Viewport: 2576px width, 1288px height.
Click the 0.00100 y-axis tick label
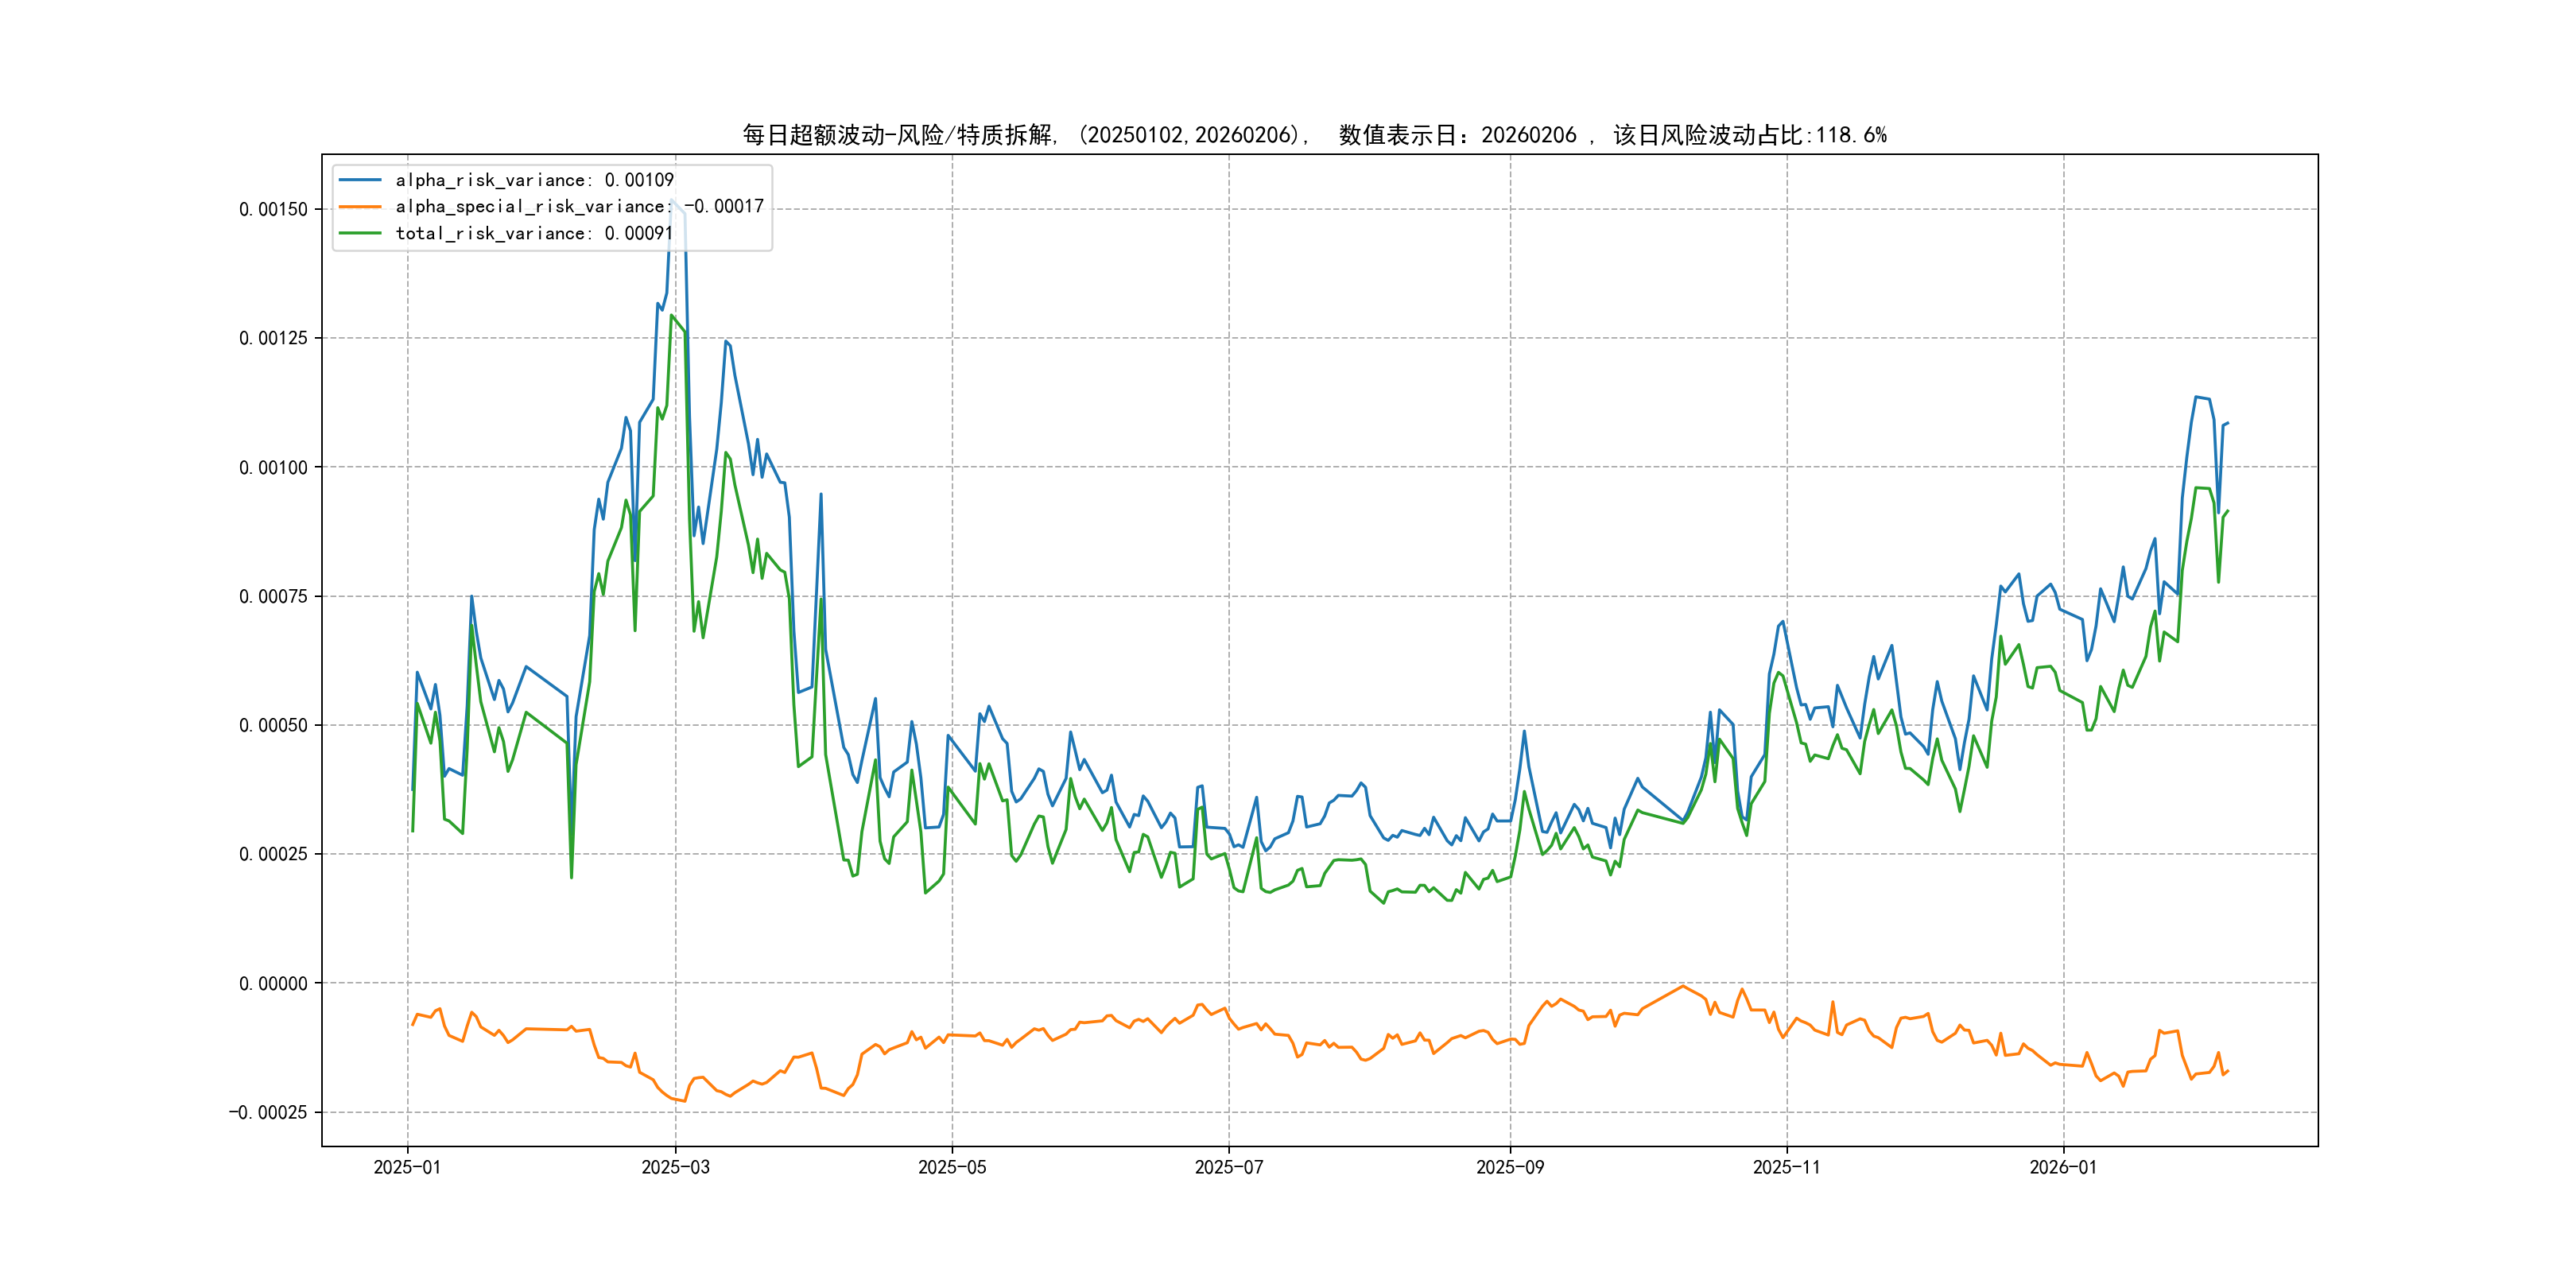coord(273,468)
